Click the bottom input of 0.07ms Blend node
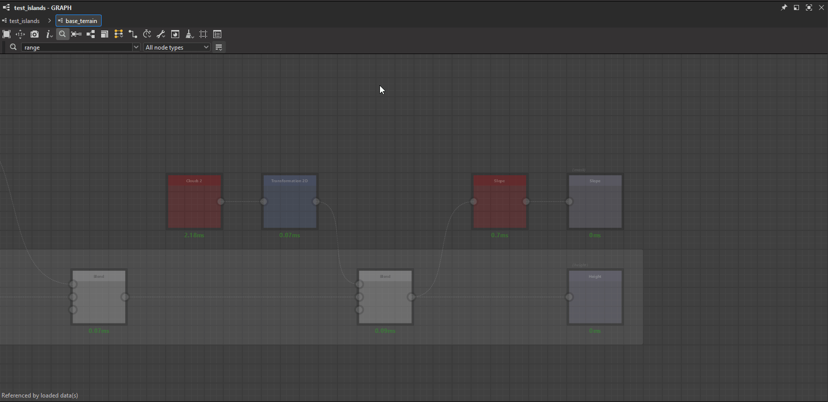This screenshot has height=402, width=828. 73,310
